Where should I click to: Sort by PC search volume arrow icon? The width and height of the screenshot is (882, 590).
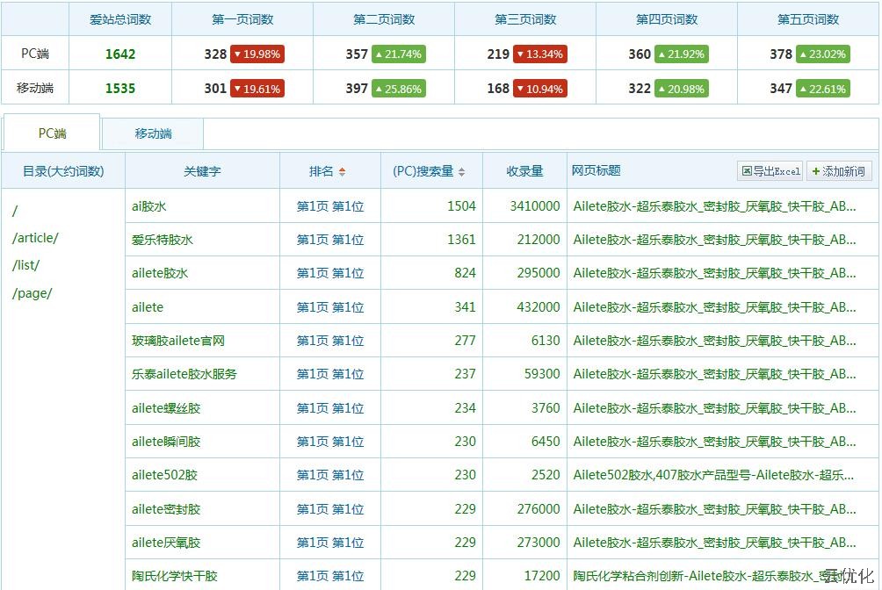click(x=462, y=172)
